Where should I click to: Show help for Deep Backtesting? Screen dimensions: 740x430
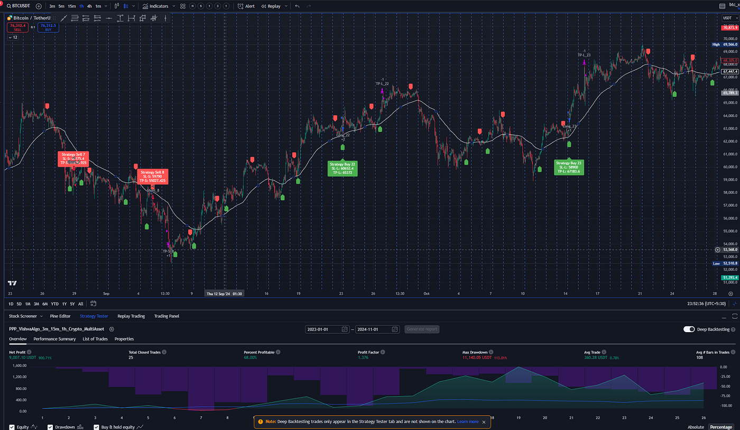(x=734, y=329)
